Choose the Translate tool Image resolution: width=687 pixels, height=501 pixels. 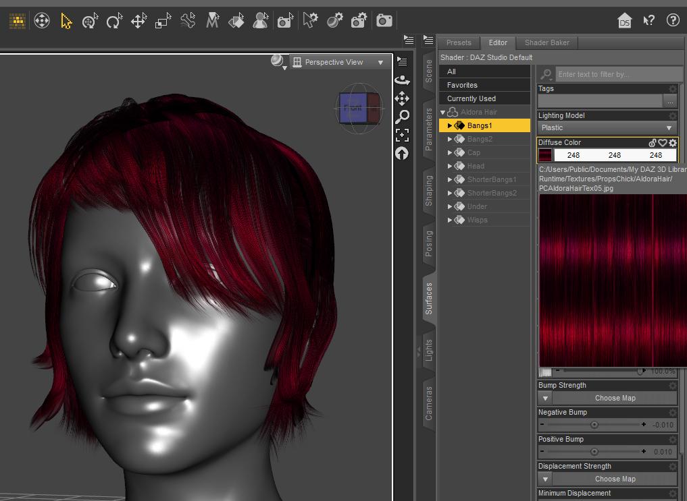(138, 21)
